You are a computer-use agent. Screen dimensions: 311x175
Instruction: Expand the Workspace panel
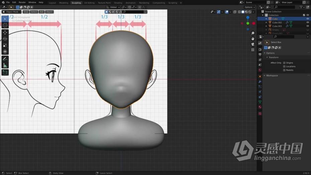tap(265, 76)
